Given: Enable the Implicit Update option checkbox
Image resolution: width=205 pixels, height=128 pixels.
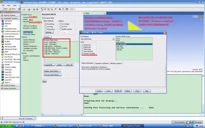Looking at the screenshot, I should [x=60, y=29].
